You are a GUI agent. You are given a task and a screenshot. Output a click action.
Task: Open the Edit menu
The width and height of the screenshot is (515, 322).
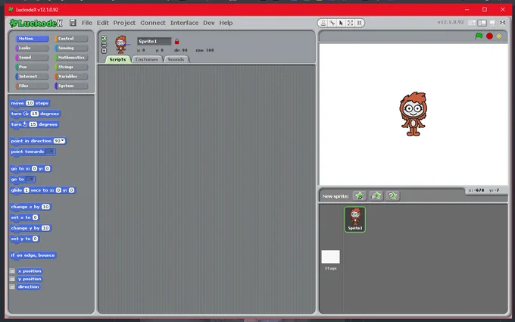coord(102,23)
